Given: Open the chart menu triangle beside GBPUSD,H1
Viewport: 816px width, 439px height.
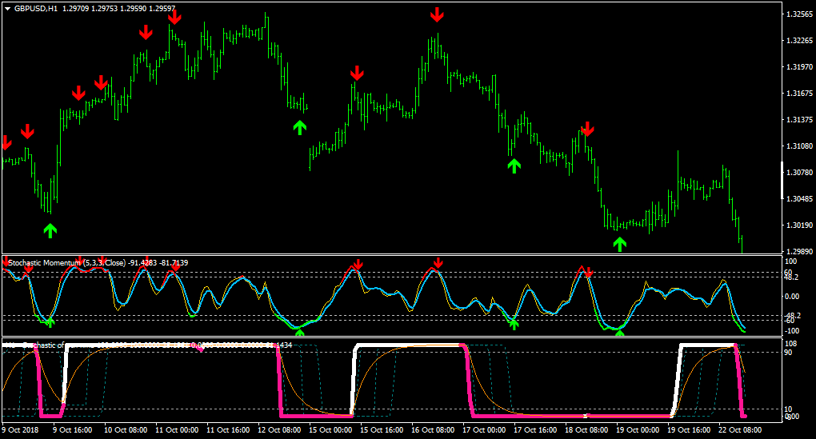Looking at the screenshot, I should pyautogui.click(x=7, y=8).
